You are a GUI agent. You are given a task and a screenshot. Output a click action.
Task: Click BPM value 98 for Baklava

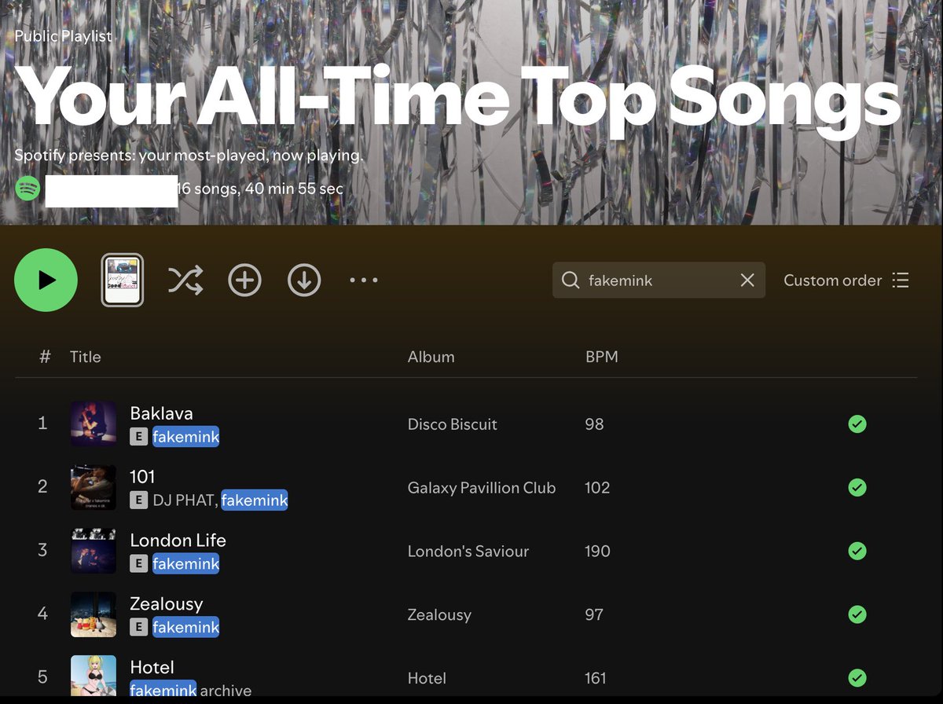[x=595, y=424]
